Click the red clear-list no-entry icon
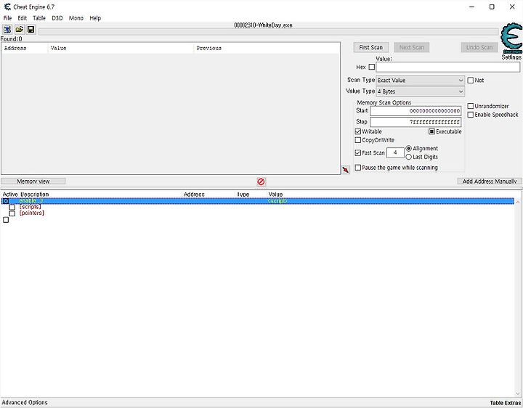Image resolution: width=523 pixels, height=408 pixels. tap(261, 181)
